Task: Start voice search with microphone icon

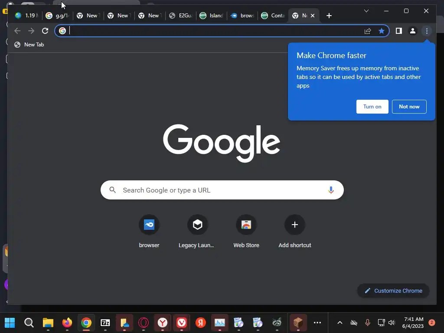Action: [331, 190]
